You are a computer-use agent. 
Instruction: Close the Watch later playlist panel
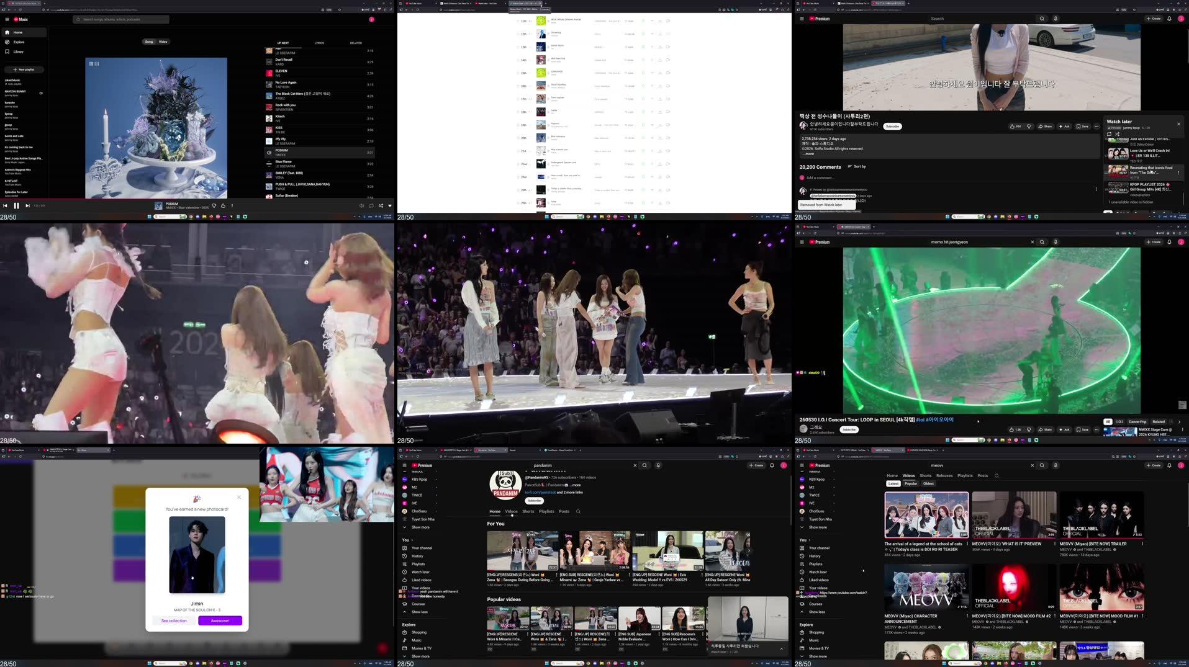(1178, 124)
